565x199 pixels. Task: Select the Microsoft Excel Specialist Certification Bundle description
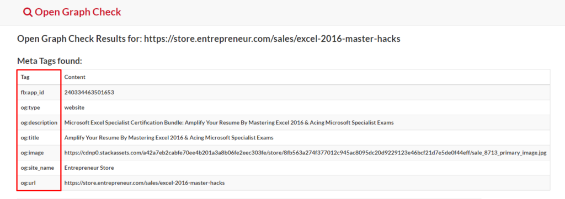[229, 123]
